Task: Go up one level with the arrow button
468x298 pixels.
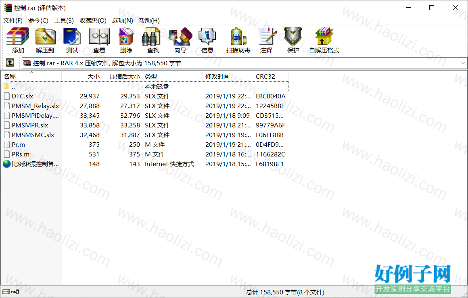Action: tap(10, 63)
